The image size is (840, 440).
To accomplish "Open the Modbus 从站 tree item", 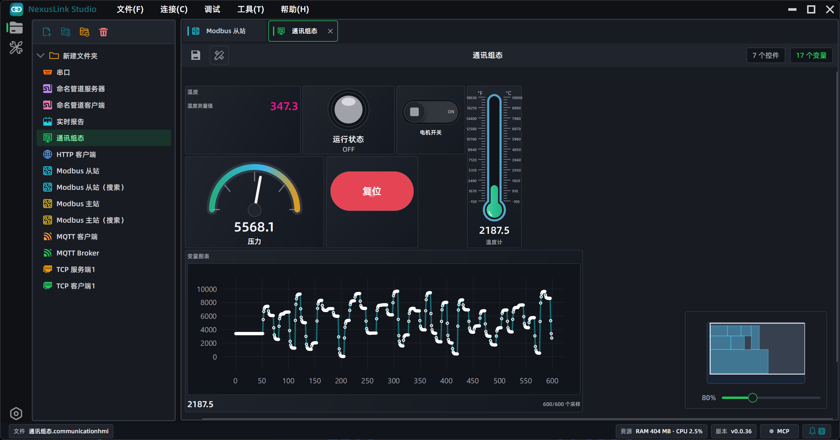I will click(x=104, y=171).
